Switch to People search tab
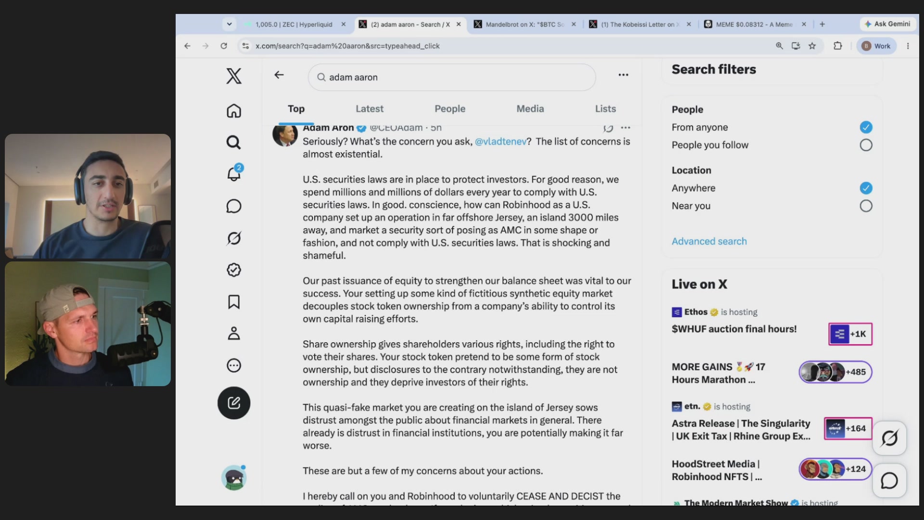The height and width of the screenshot is (520, 924). (450, 109)
